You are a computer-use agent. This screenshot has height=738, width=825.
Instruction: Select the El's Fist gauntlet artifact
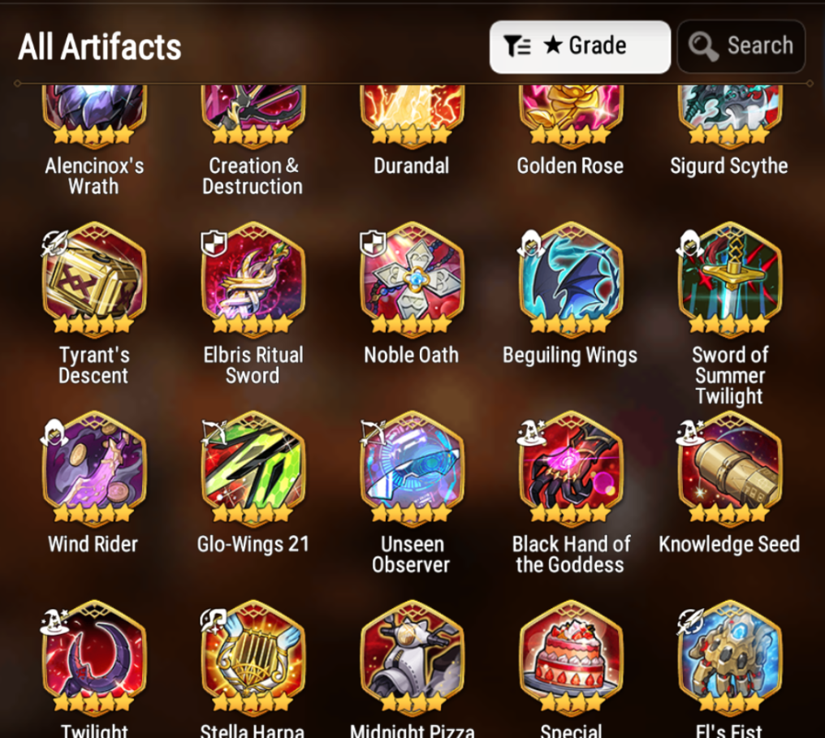pyautogui.click(x=730, y=656)
